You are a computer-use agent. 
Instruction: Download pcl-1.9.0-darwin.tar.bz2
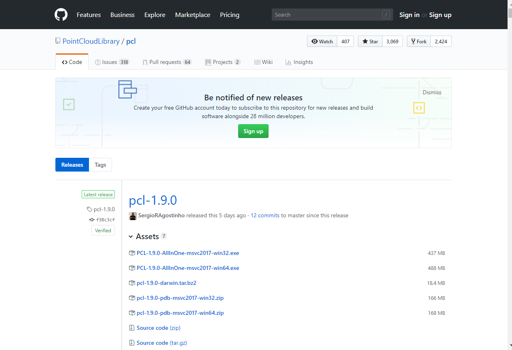point(166,283)
